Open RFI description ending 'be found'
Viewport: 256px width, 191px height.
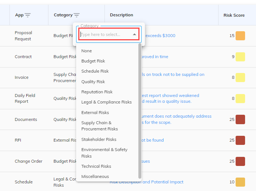point(153,140)
